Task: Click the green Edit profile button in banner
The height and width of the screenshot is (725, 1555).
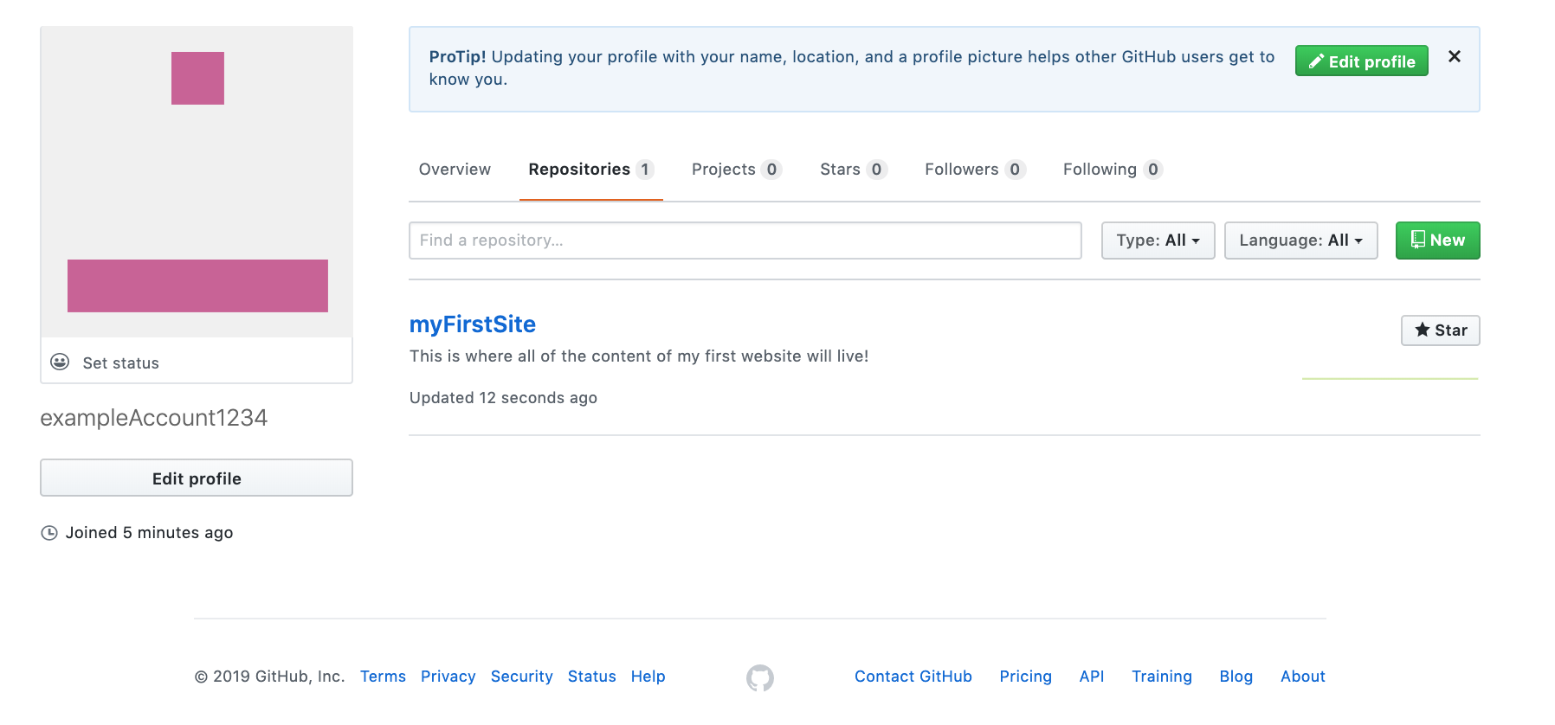Action: pyautogui.click(x=1361, y=61)
